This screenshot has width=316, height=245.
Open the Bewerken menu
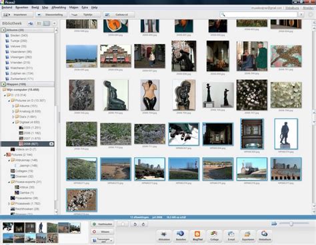point(22,7)
